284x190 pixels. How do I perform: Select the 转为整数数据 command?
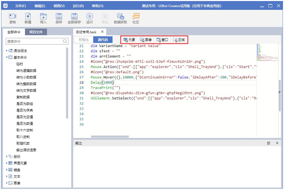pyautogui.click(x=26, y=84)
